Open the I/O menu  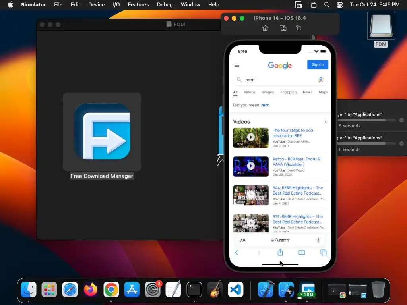pyautogui.click(x=116, y=5)
